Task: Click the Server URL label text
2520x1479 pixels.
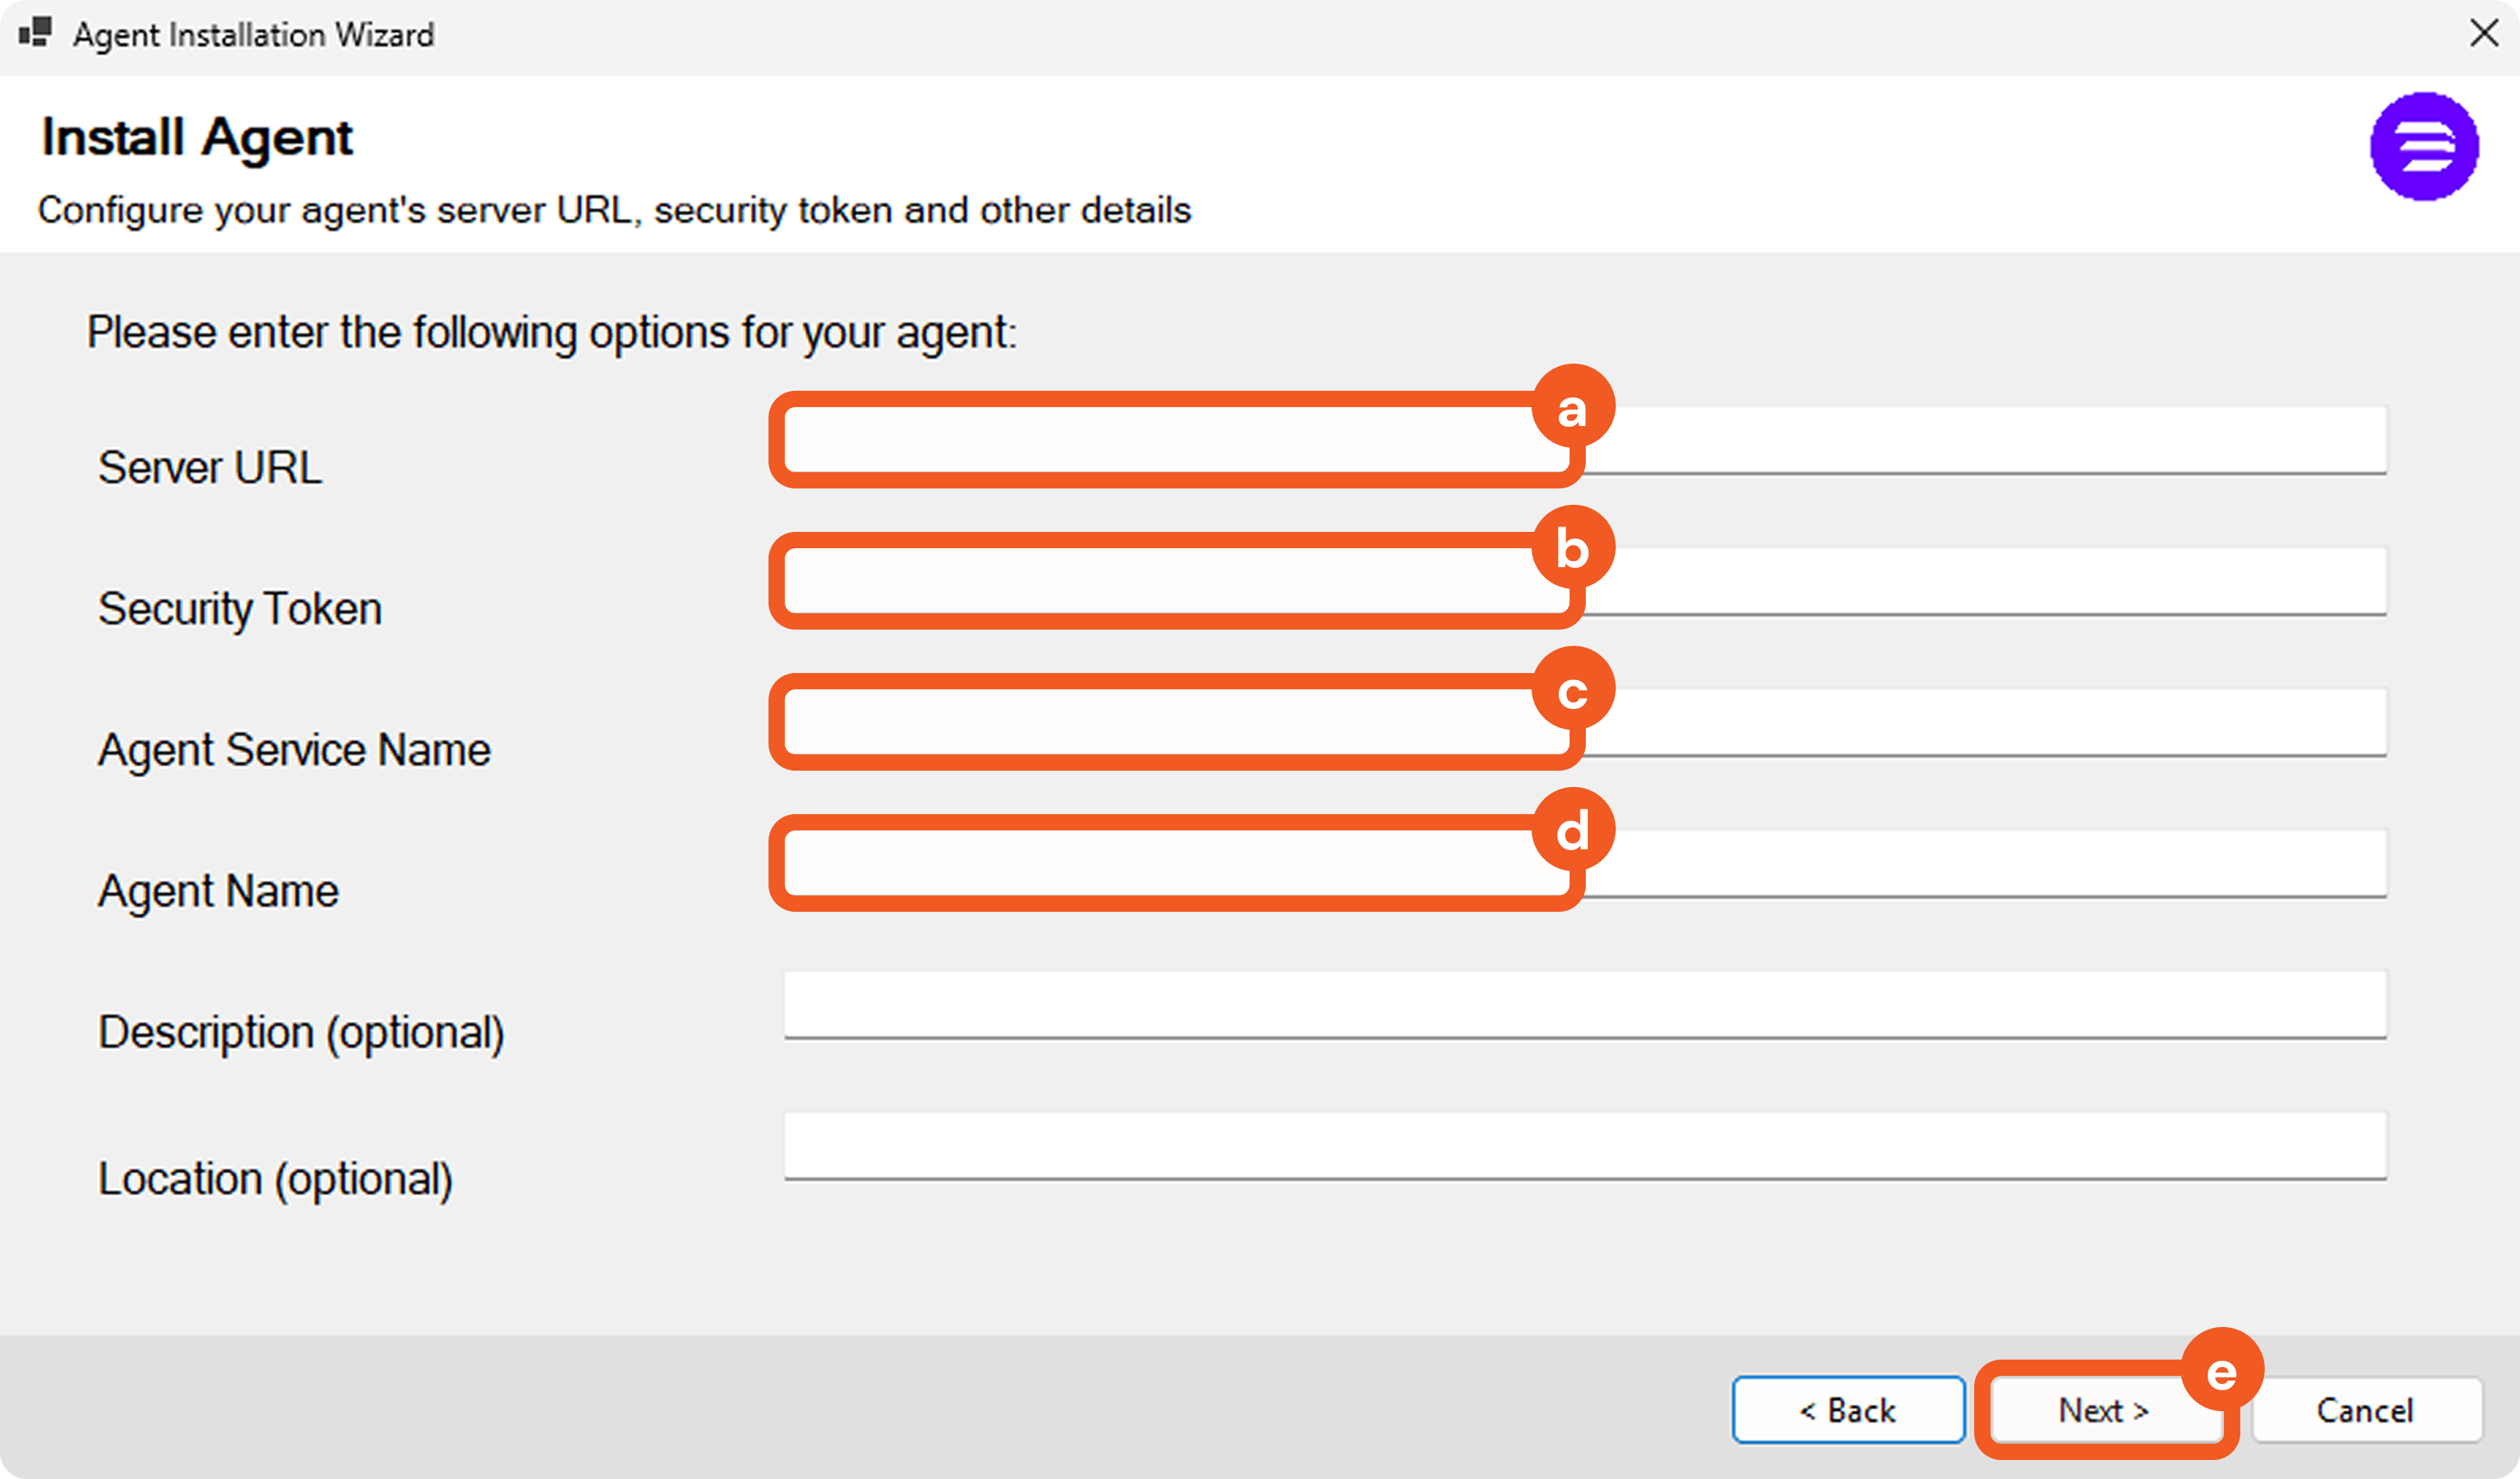Action: (210, 467)
